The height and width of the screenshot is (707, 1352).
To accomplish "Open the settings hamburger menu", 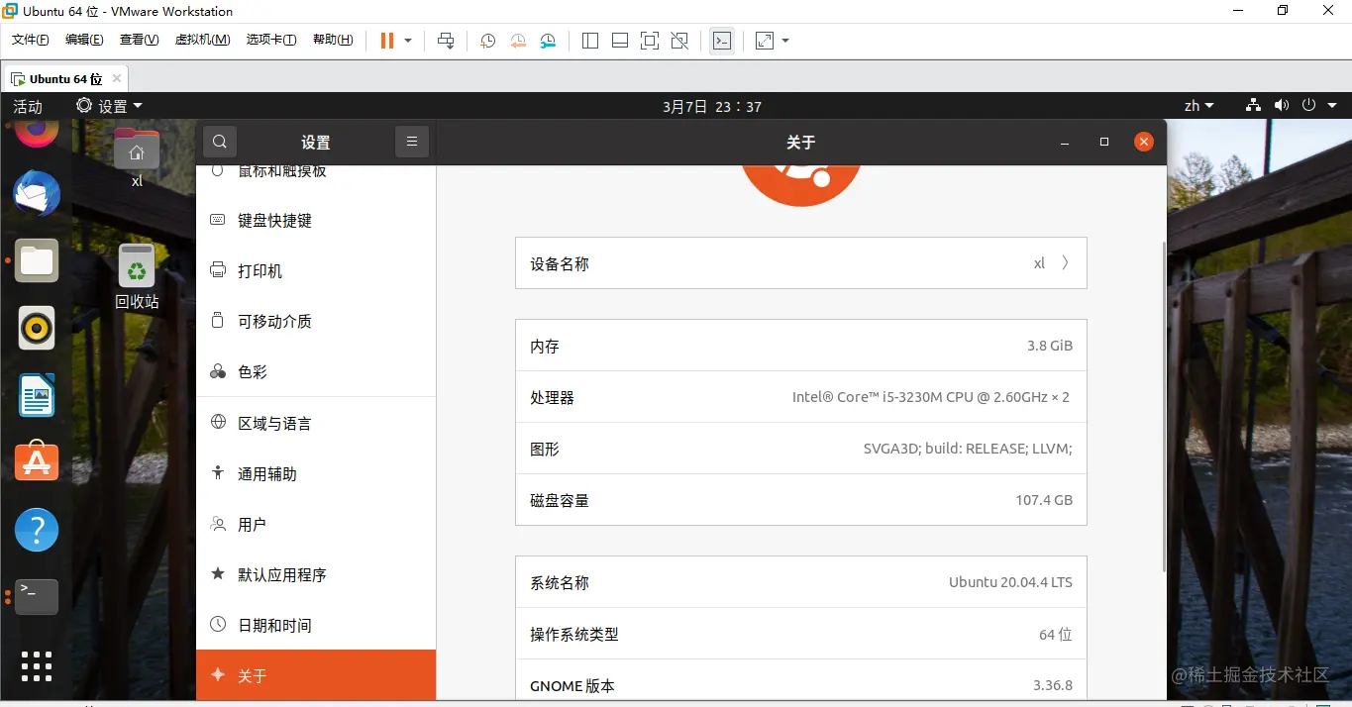I will pyautogui.click(x=412, y=142).
